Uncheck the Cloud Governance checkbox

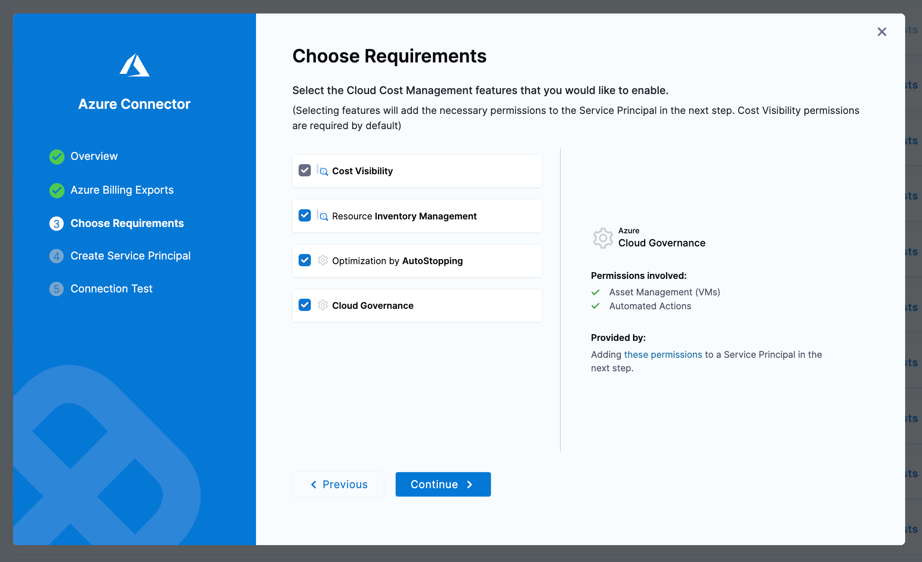click(305, 305)
